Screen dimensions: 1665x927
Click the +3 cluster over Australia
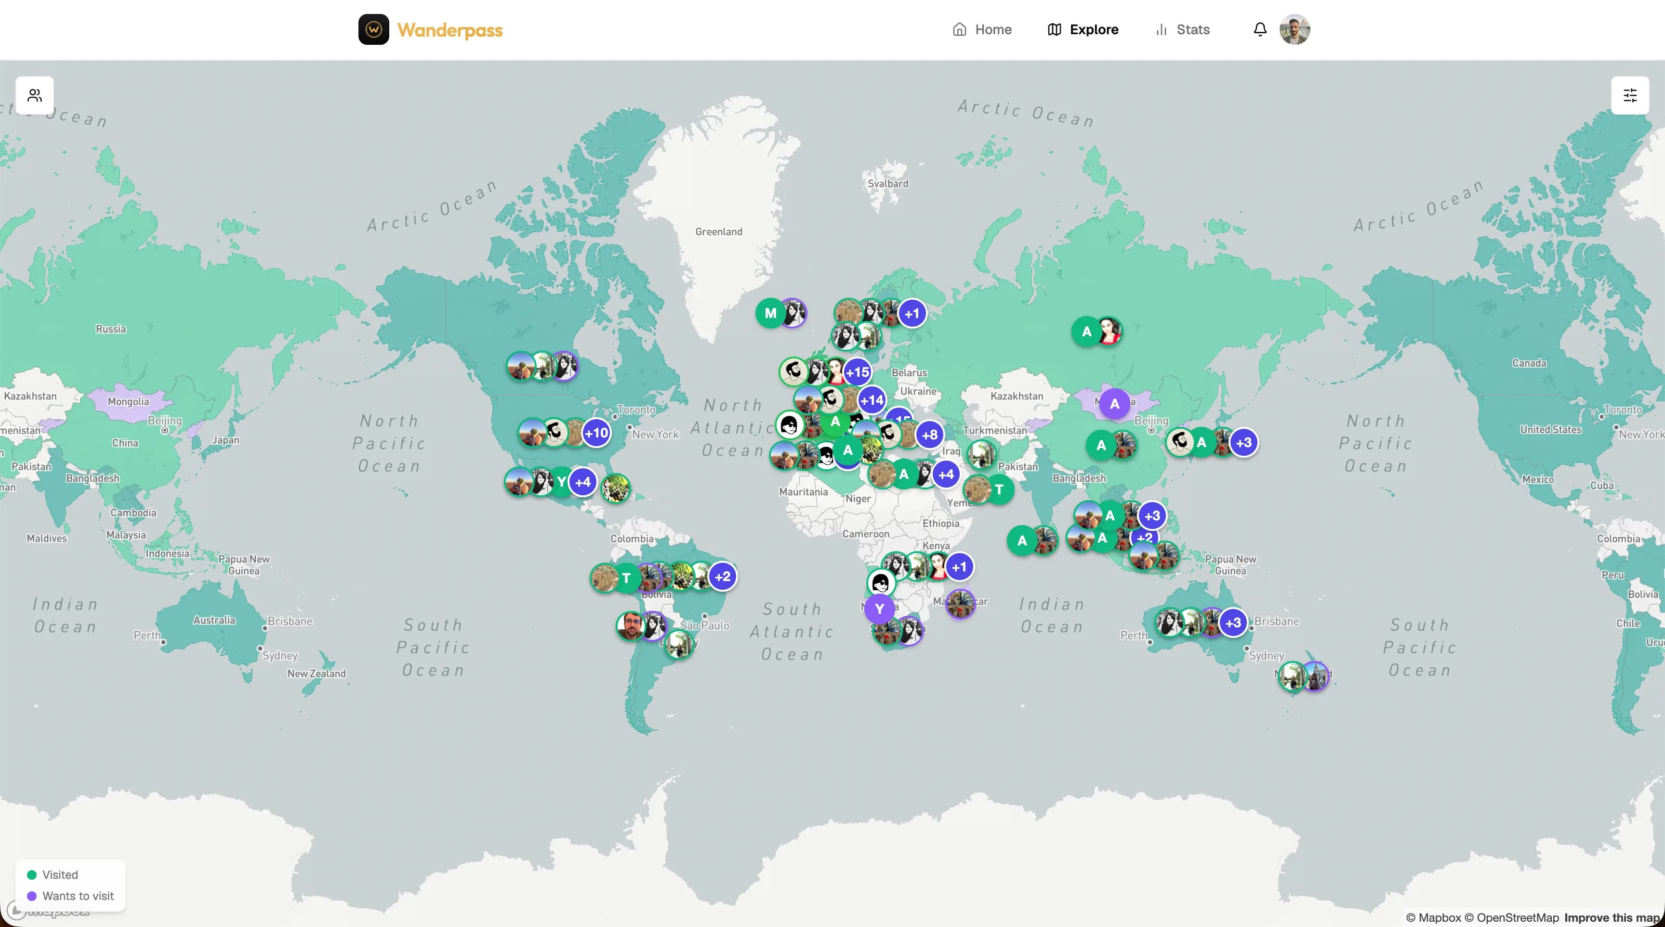1232,623
